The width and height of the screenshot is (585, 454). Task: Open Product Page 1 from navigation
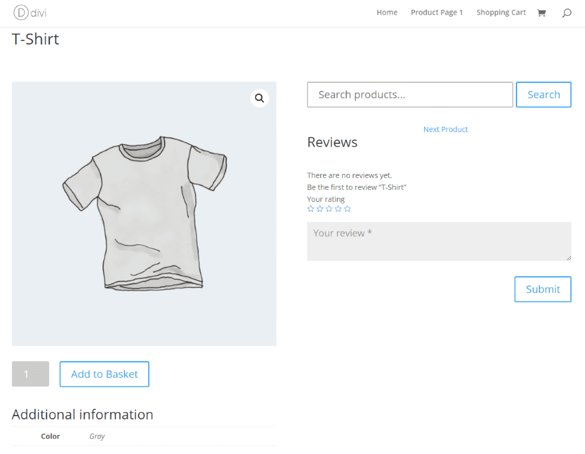[437, 13]
